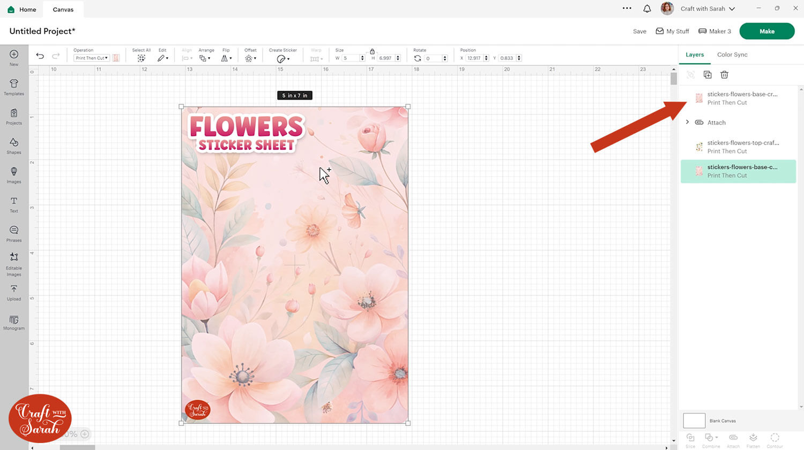Screen dimensions: 804x450
Task: Expand the Attach group in Layers
Action: pos(687,122)
